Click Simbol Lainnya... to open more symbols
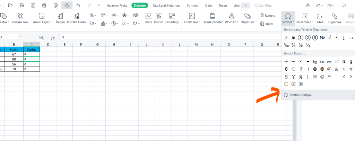Screen dimensions: 355x141 click(318, 95)
